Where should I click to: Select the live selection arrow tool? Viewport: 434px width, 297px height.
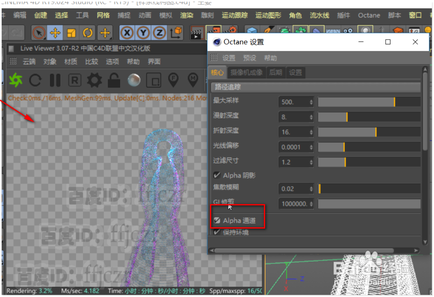pyautogui.click(x=39, y=33)
